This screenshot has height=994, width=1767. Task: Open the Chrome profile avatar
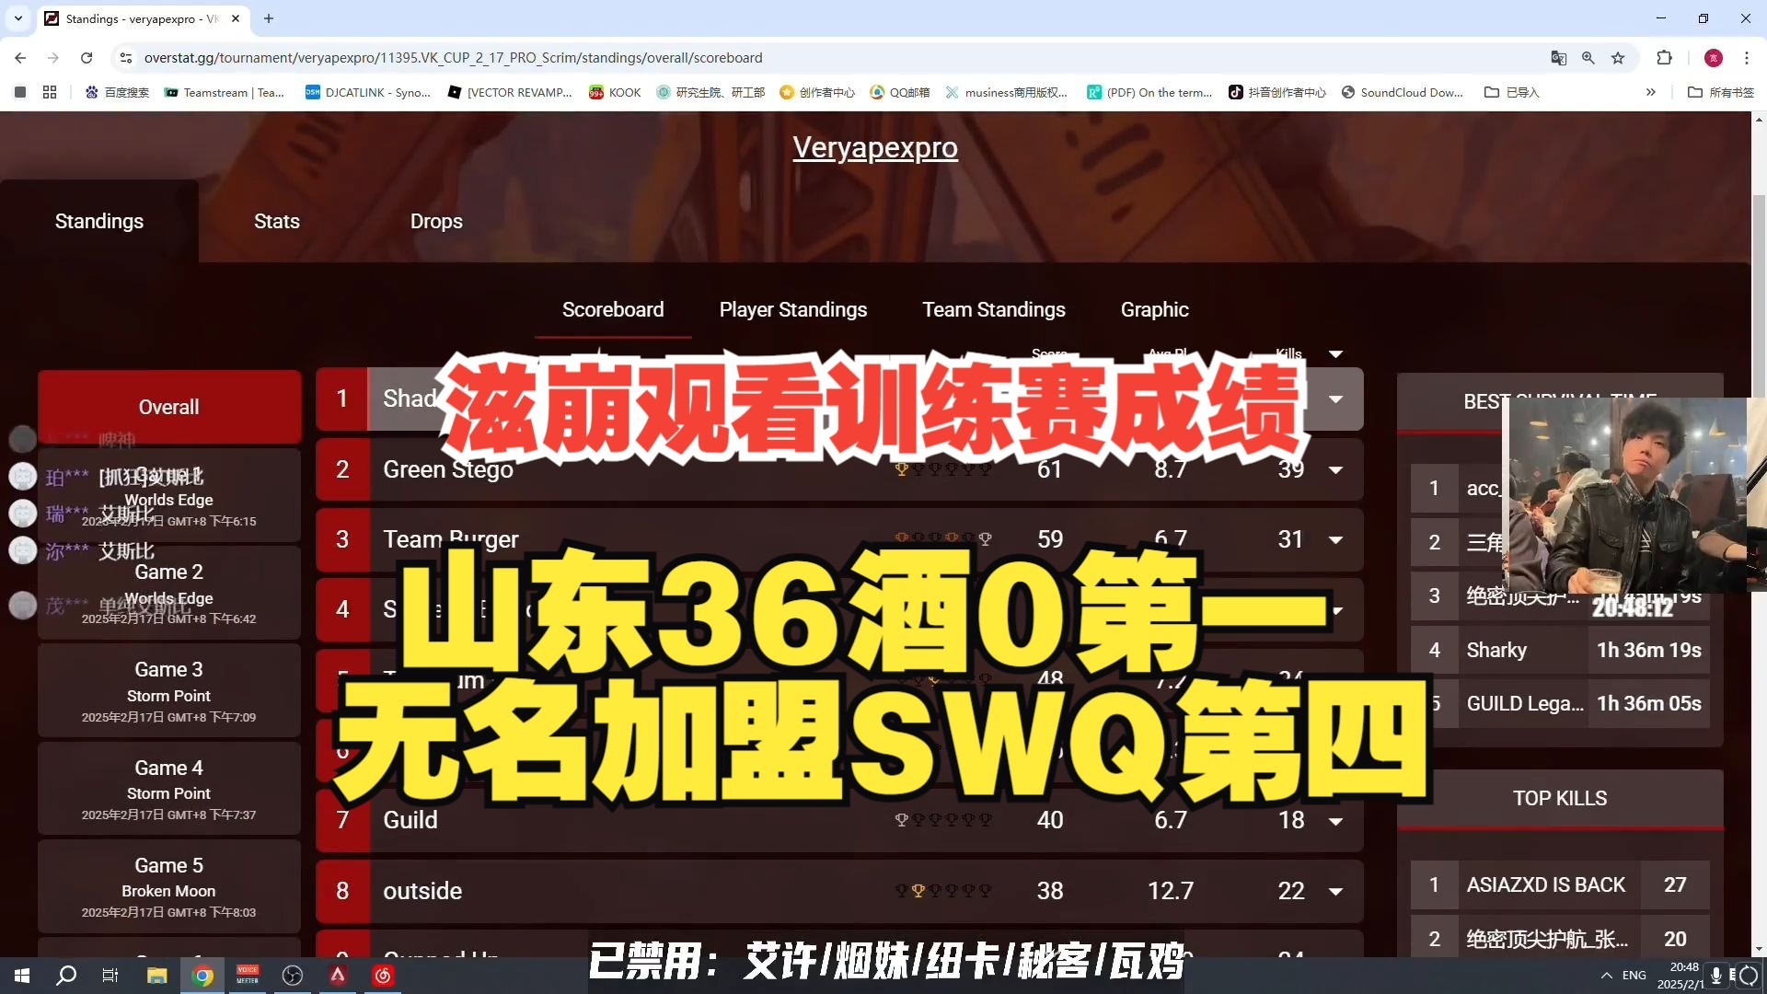coord(1713,57)
